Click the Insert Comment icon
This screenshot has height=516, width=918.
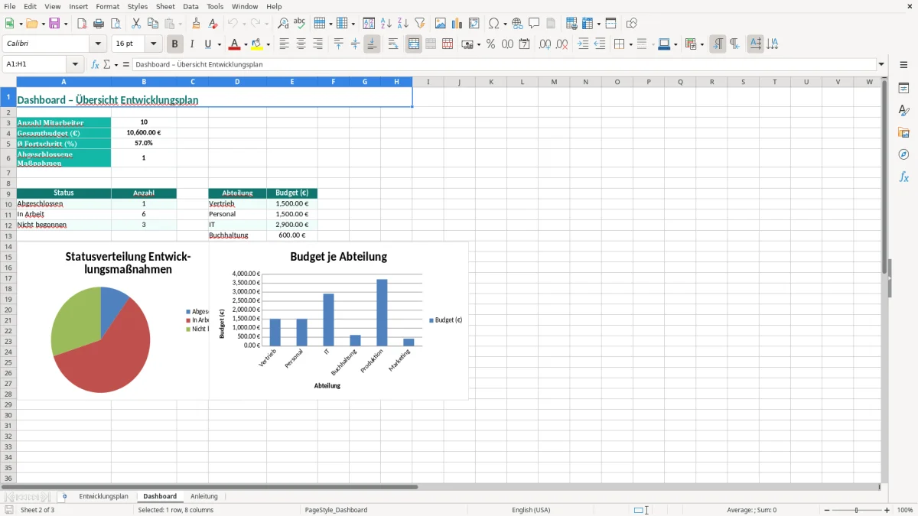tap(534, 24)
